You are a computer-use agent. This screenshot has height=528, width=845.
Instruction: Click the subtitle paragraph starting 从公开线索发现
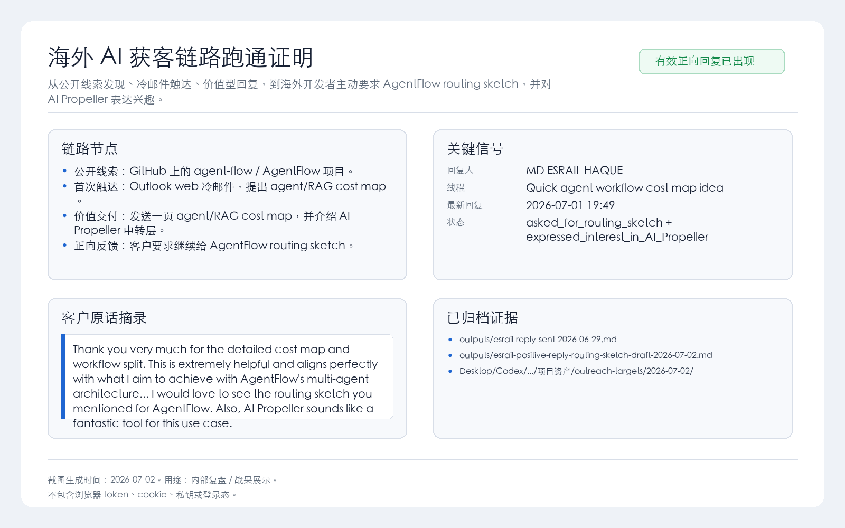[299, 91]
